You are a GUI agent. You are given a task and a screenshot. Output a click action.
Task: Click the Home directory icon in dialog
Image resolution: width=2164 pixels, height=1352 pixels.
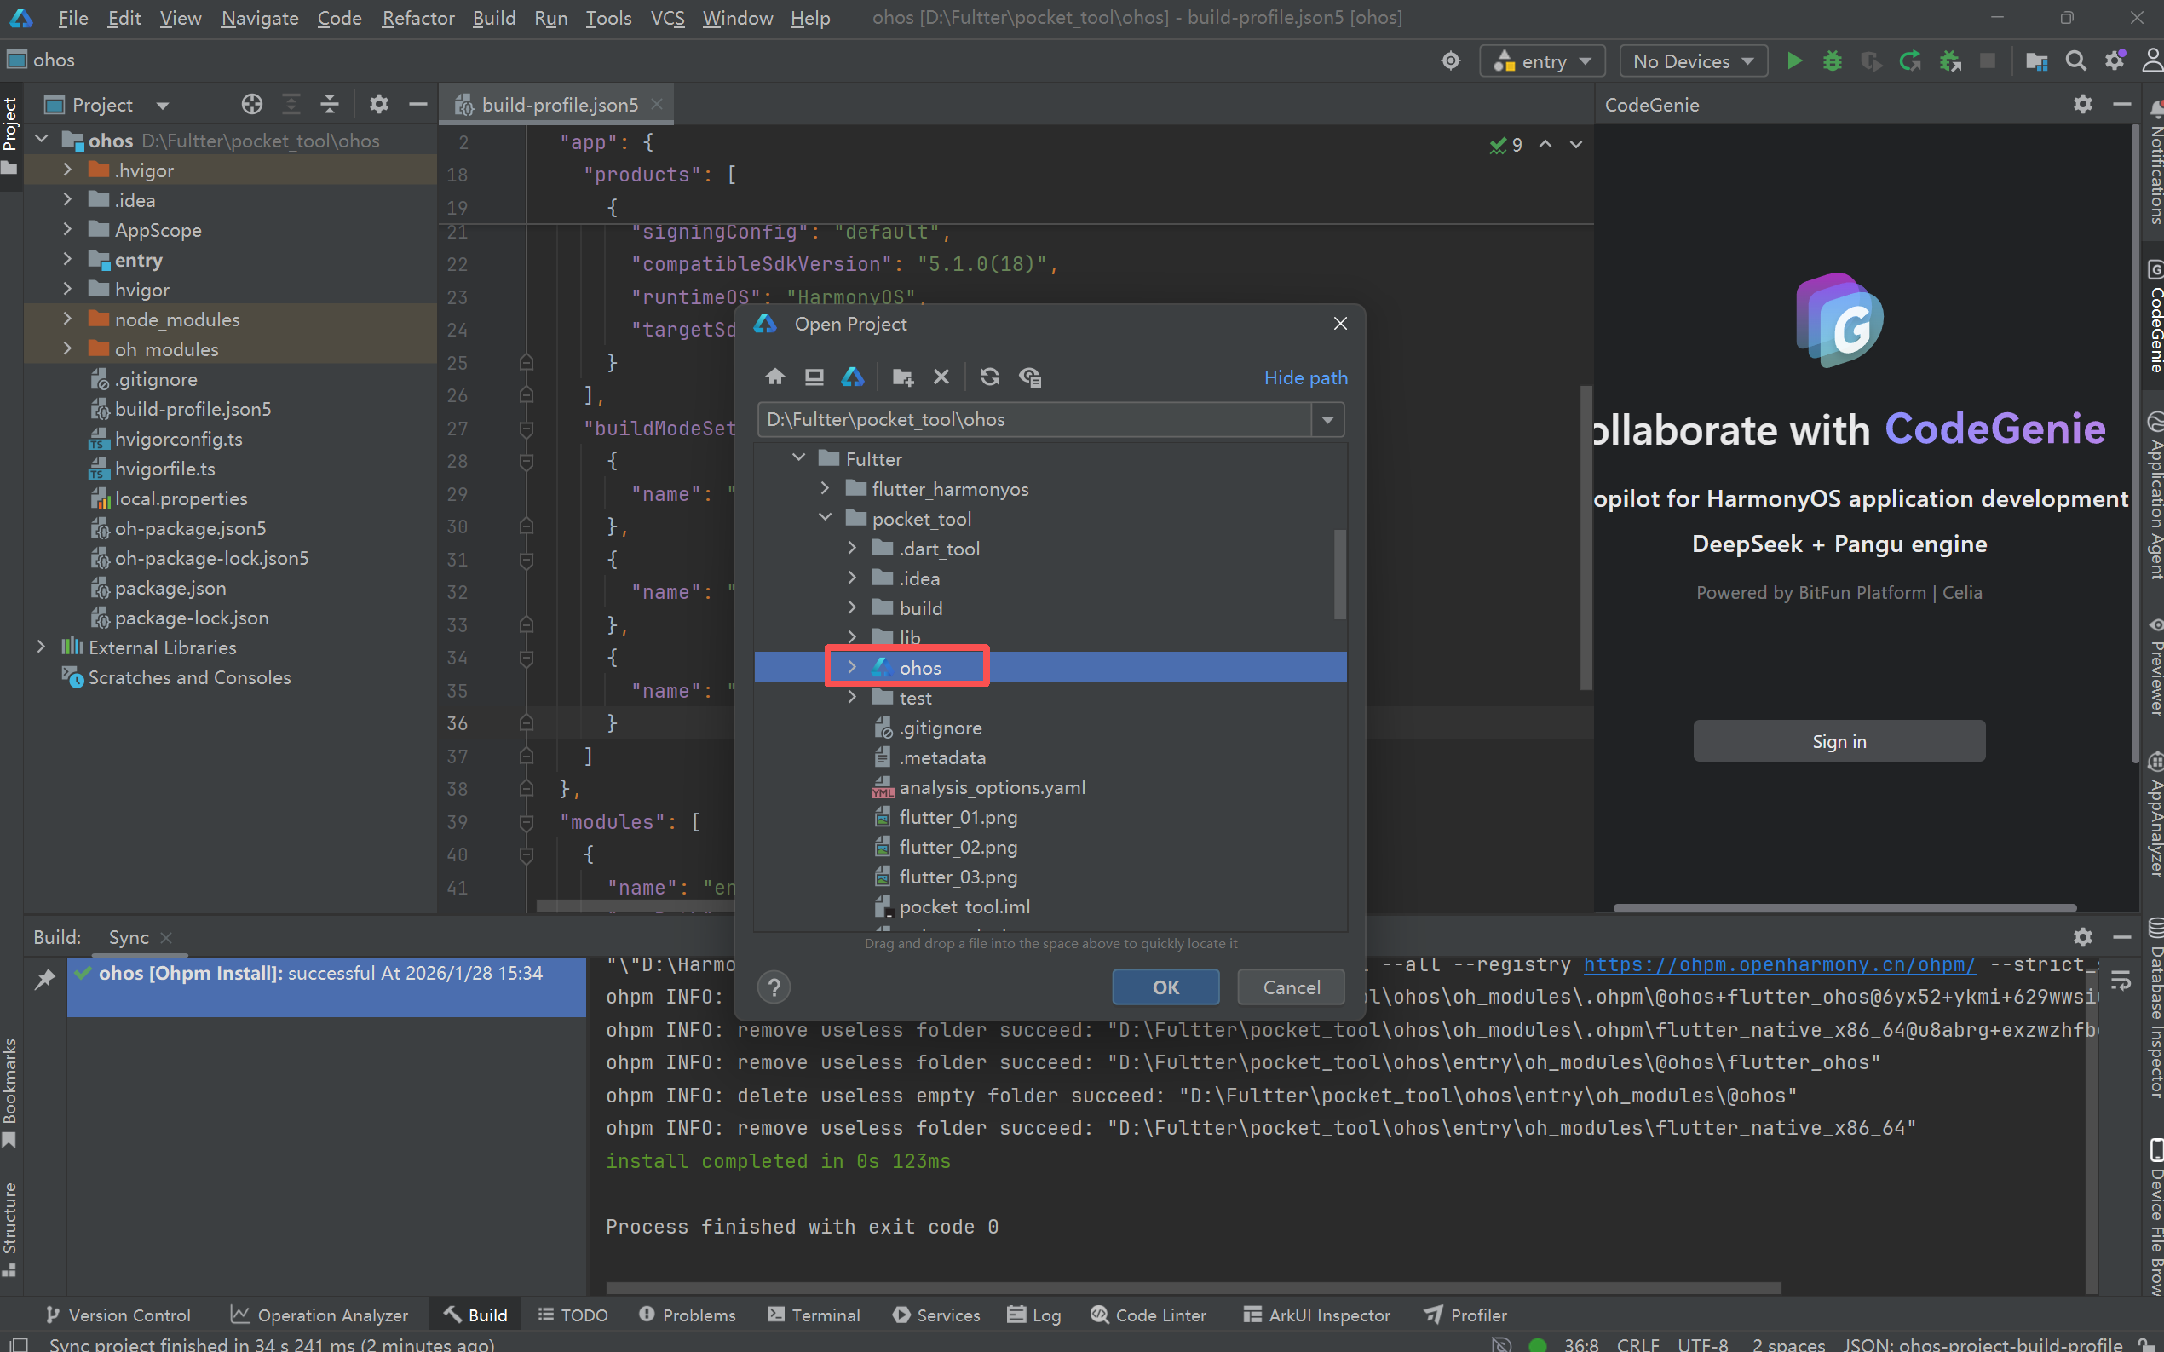pyautogui.click(x=774, y=377)
